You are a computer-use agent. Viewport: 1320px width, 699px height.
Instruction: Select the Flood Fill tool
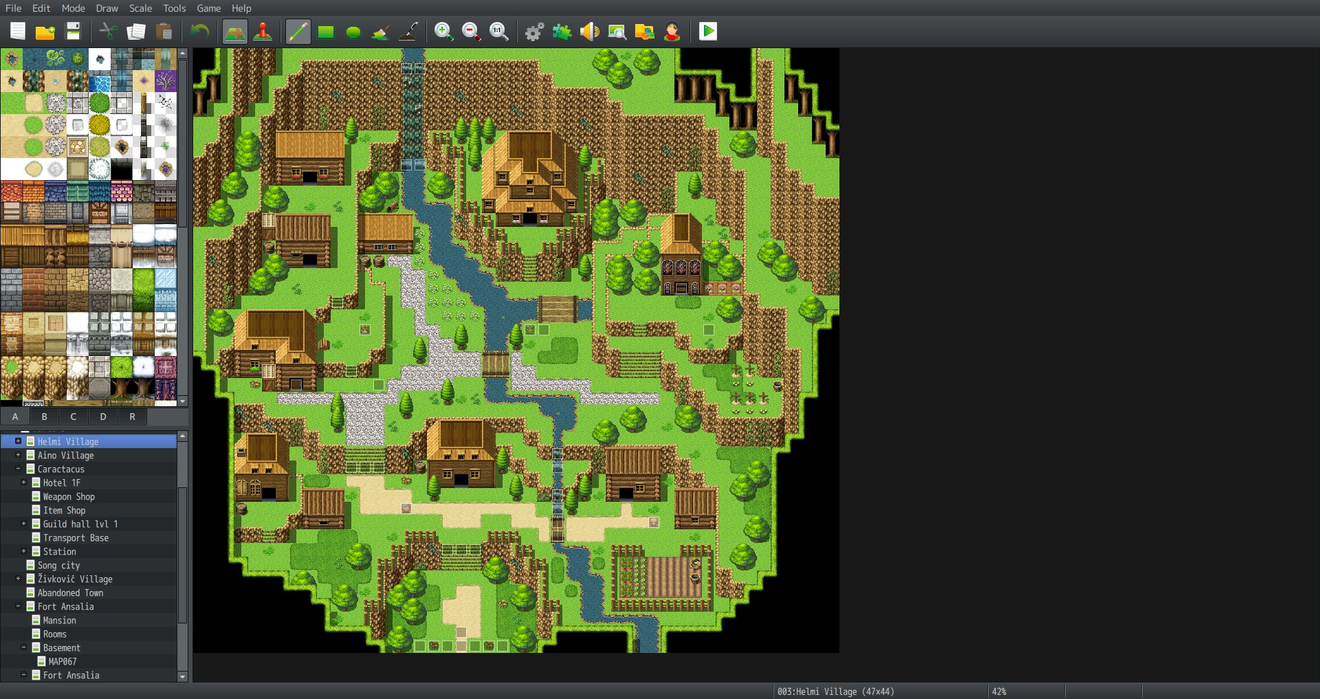381,31
